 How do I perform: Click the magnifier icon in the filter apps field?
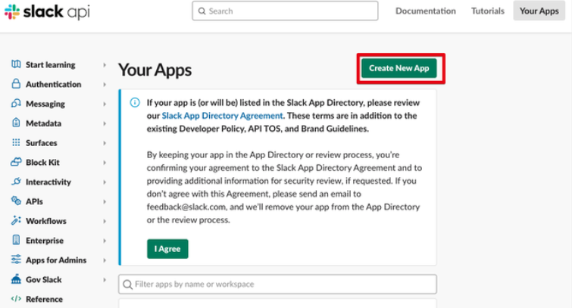pos(127,285)
